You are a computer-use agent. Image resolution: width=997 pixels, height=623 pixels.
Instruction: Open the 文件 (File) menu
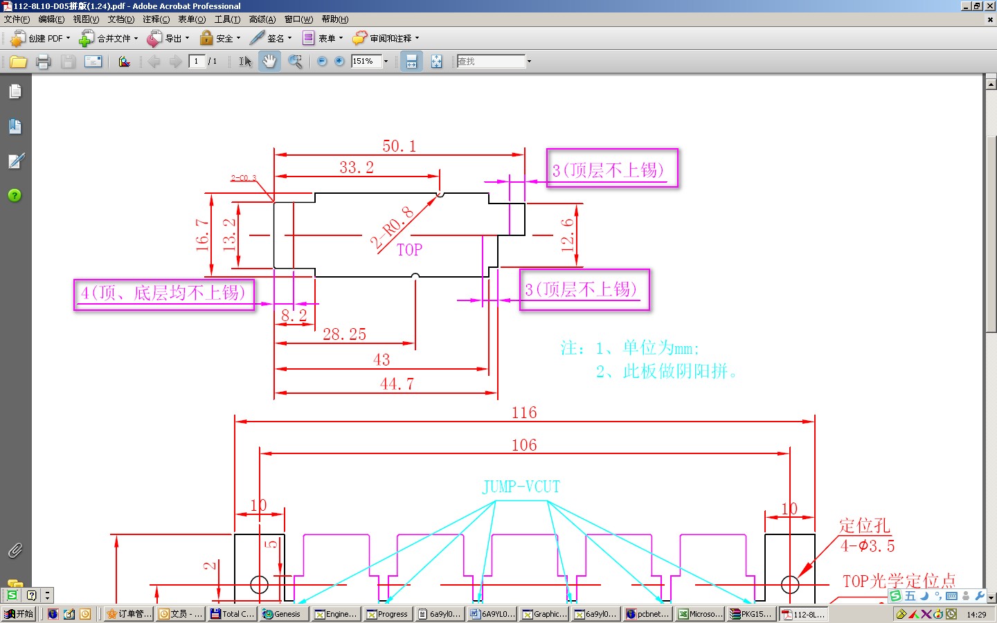coord(17,19)
